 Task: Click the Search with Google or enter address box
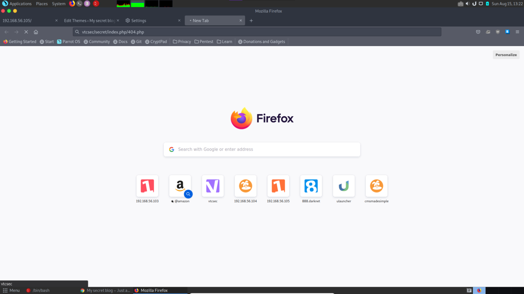(x=262, y=149)
